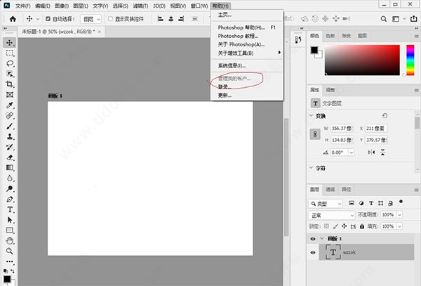Click the align horizontal centers icon
This screenshot has width=421, height=286.
[171, 19]
